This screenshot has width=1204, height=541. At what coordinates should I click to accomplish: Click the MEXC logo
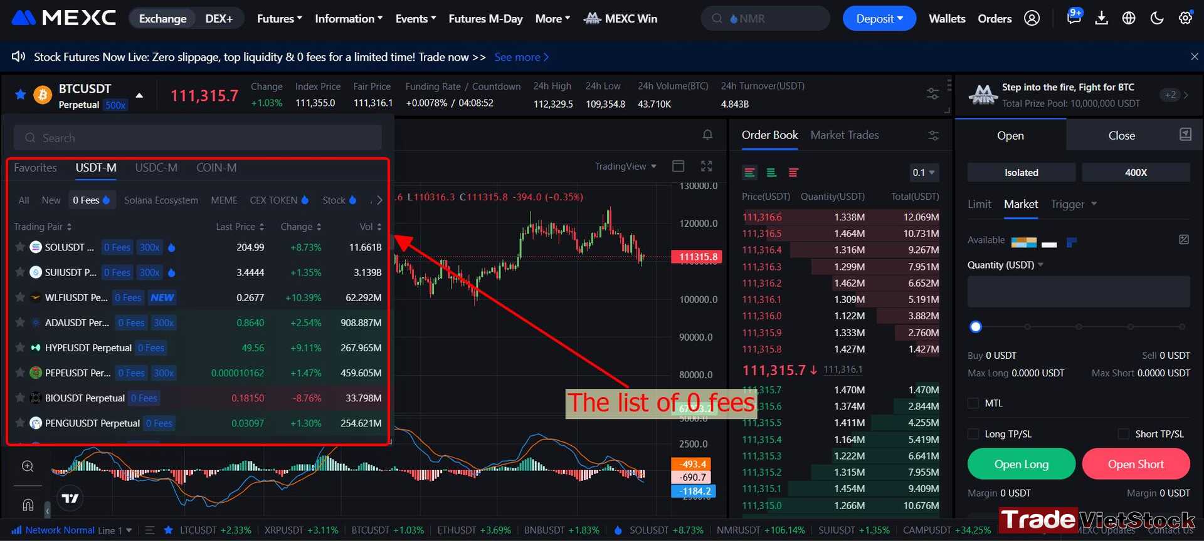click(x=64, y=18)
